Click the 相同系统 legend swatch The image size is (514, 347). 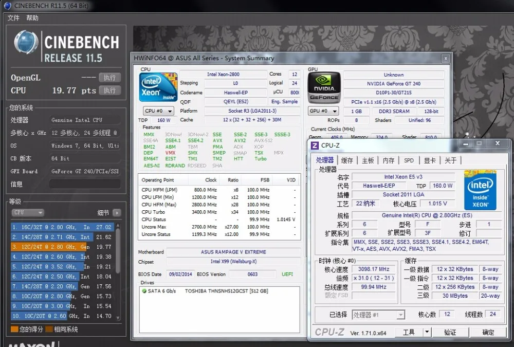pos(49,329)
